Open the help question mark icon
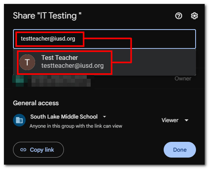The height and width of the screenshot is (169, 209). 179,16
